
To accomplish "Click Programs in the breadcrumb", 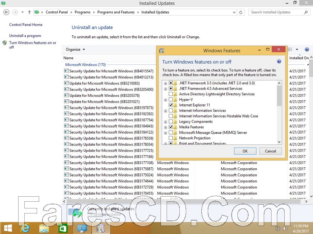I will (x=82, y=12).
